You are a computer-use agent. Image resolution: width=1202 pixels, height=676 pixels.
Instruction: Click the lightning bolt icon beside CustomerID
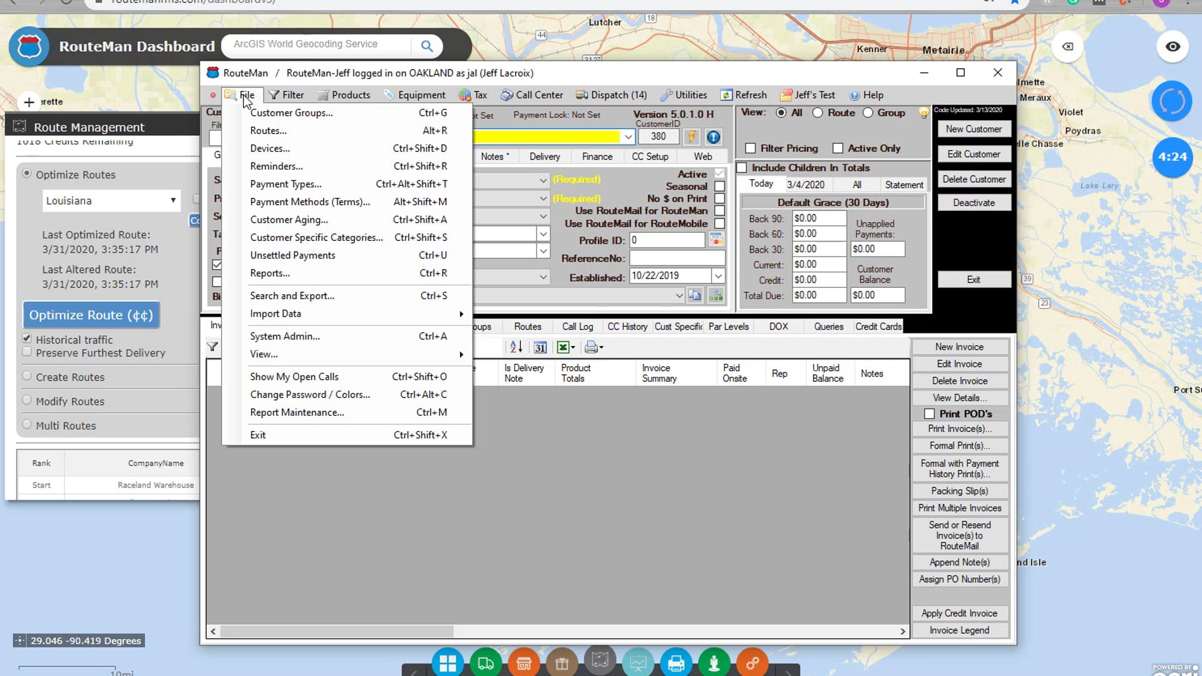click(x=692, y=137)
